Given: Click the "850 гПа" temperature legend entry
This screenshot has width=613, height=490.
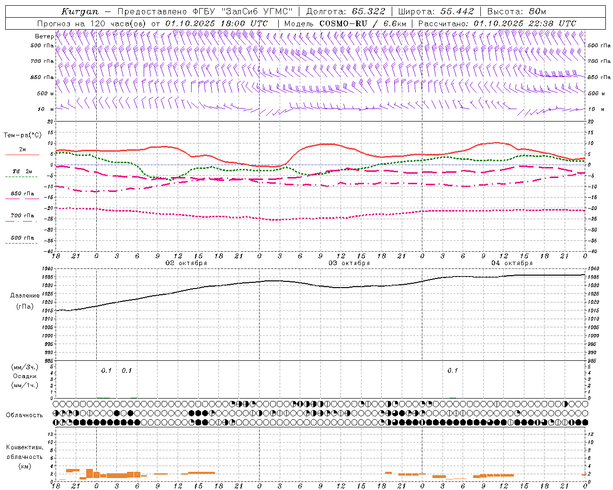Looking at the screenshot, I should pos(23,193).
